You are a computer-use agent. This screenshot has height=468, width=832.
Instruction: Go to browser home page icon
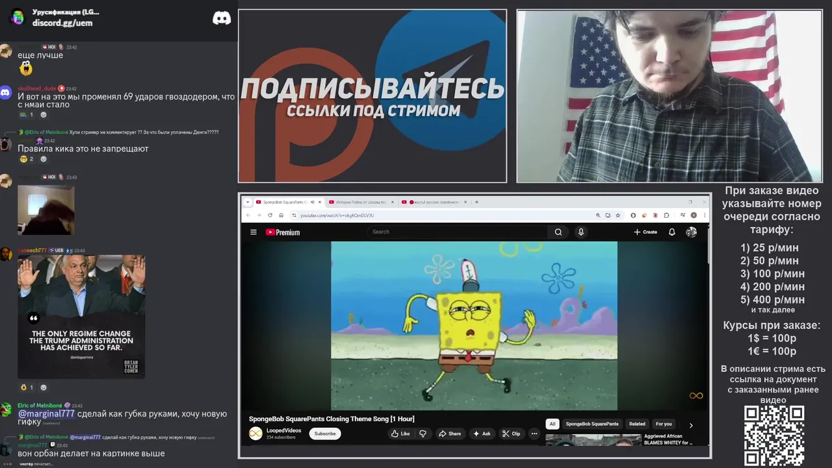click(281, 215)
